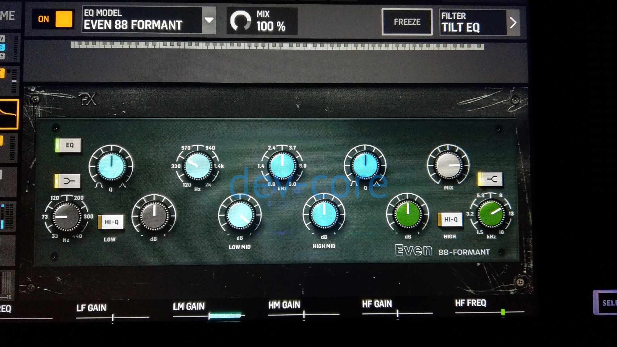Toggle the low shelf shape button
Screen dimensions: 617x347
pyautogui.click(x=68, y=181)
